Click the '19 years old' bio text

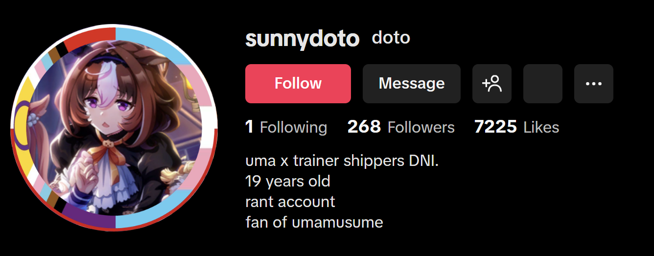[x=288, y=182]
